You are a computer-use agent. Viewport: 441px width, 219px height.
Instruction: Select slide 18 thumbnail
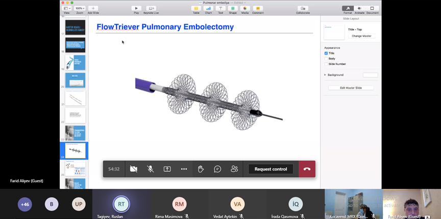[x=76, y=45]
